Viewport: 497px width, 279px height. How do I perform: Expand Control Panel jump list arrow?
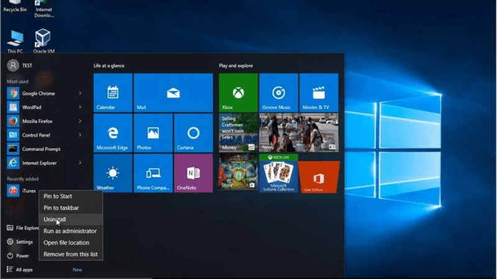[80, 135]
